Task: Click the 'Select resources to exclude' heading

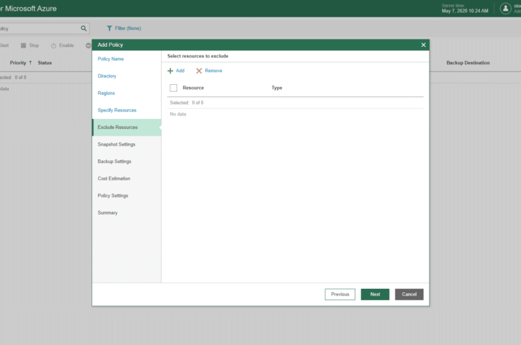Action: [x=198, y=56]
